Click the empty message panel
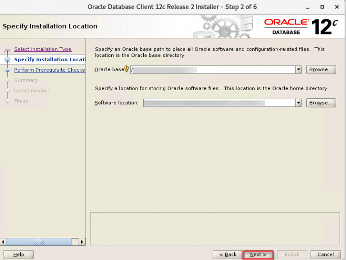The height and width of the screenshot is (260, 346). pos(215,228)
